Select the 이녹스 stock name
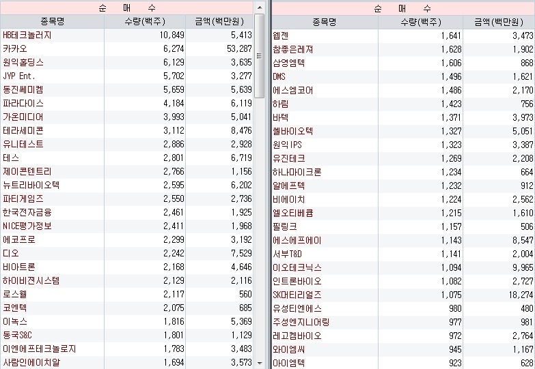Screen dimensions: 535x369 (14, 321)
